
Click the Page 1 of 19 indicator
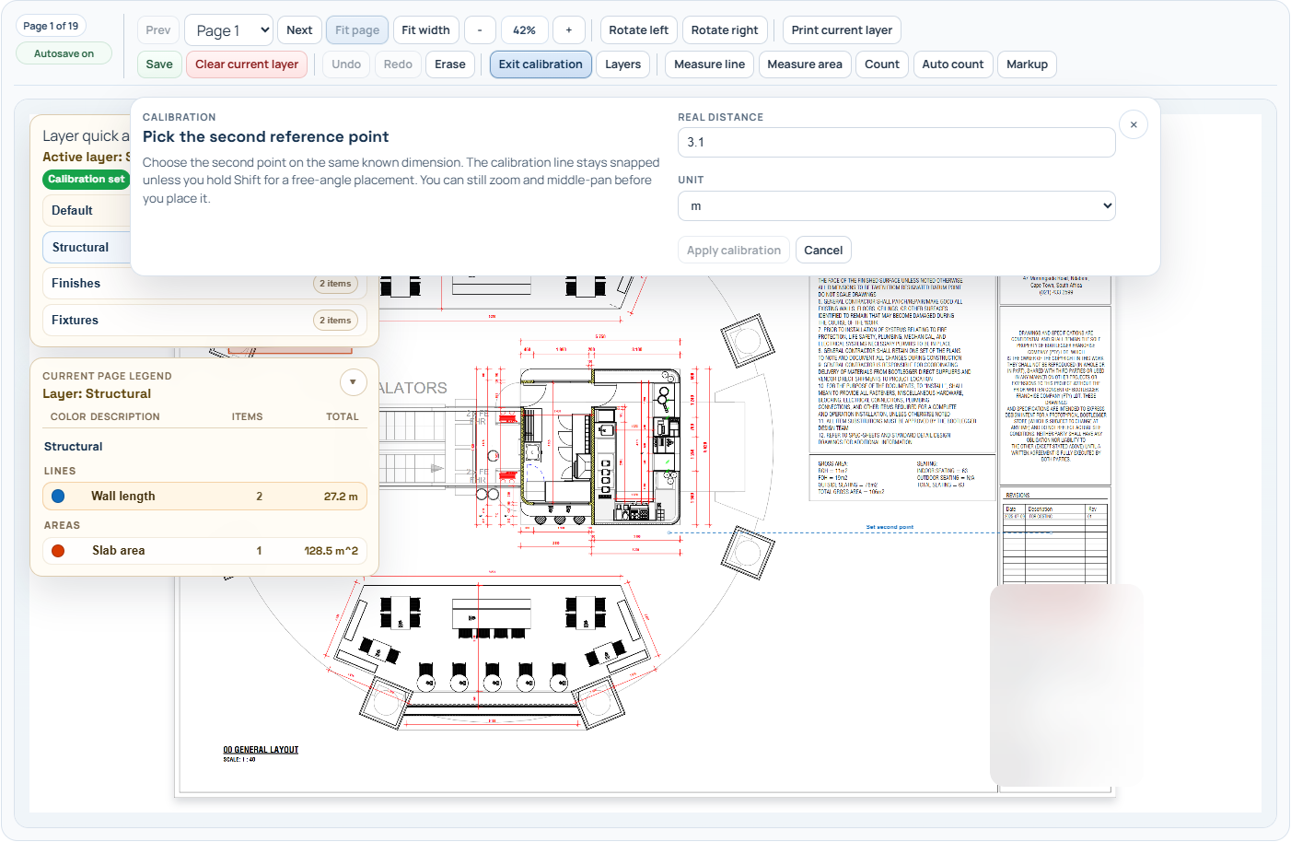[x=51, y=26]
